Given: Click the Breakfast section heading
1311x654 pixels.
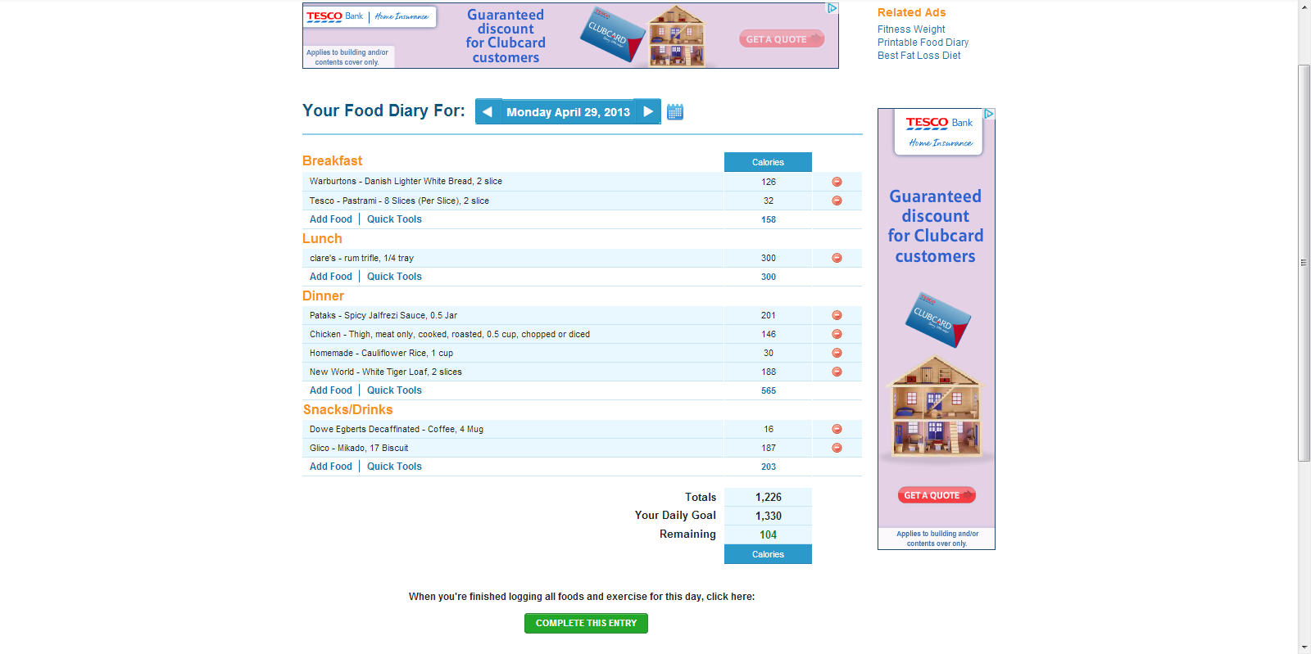Looking at the screenshot, I should (332, 160).
